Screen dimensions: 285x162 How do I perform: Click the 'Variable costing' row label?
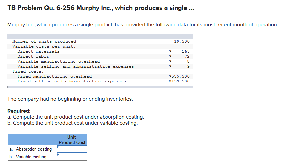[x=31, y=157]
